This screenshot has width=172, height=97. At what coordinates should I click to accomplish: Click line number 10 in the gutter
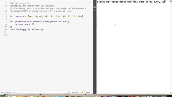point(5,29)
